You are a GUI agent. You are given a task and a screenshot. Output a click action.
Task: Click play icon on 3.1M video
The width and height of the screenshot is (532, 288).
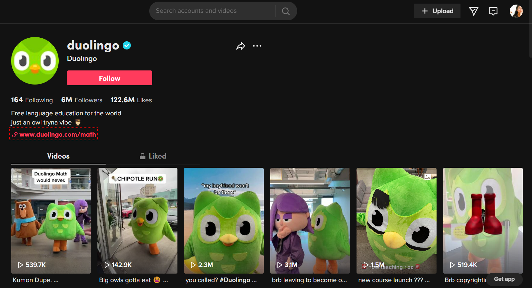click(x=279, y=265)
